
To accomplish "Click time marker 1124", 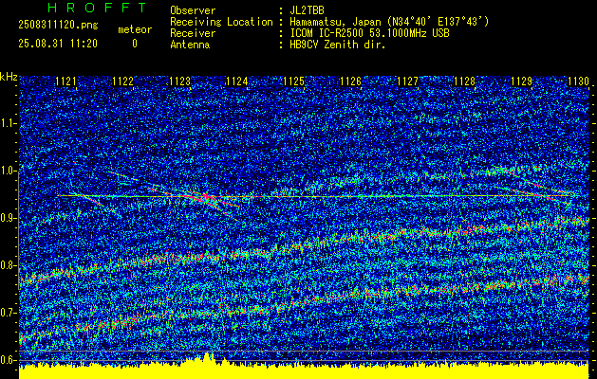I will 237,81.
